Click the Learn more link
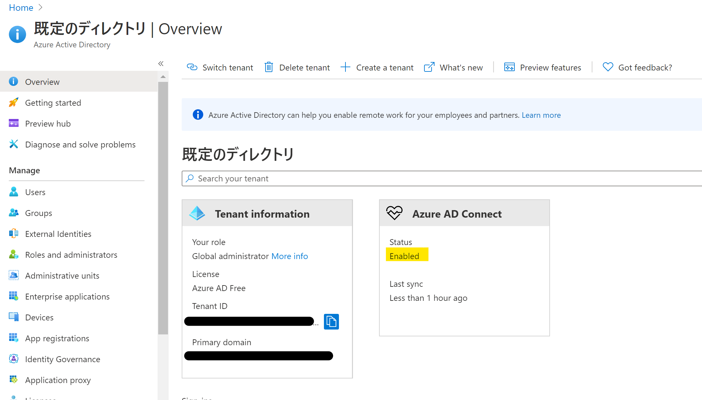702x400 pixels. [541, 115]
